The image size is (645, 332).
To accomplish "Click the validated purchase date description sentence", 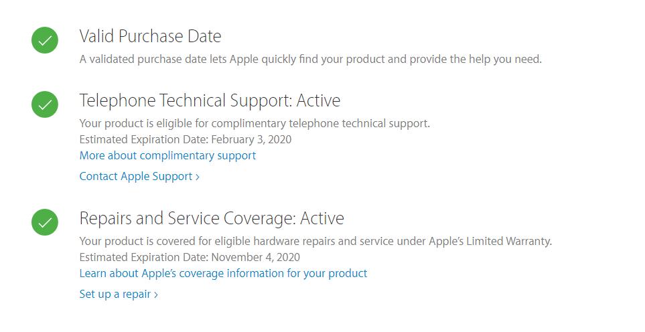I will (x=311, y=60).
